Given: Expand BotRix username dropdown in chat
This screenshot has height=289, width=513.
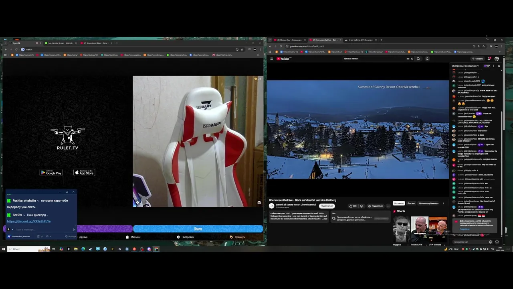Looking at the screenshot, I should tap(24, 215).
